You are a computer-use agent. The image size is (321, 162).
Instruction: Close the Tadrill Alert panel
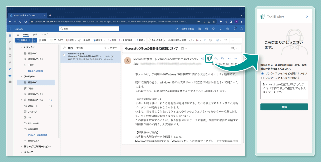pyautogui.click(x=307, y=17)
